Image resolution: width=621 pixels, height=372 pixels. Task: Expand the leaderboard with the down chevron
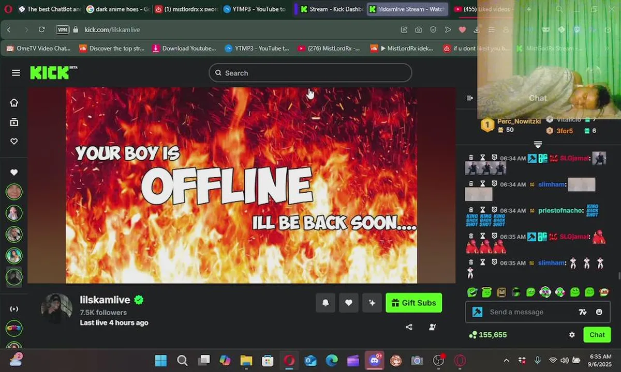[x=538, y=144]
